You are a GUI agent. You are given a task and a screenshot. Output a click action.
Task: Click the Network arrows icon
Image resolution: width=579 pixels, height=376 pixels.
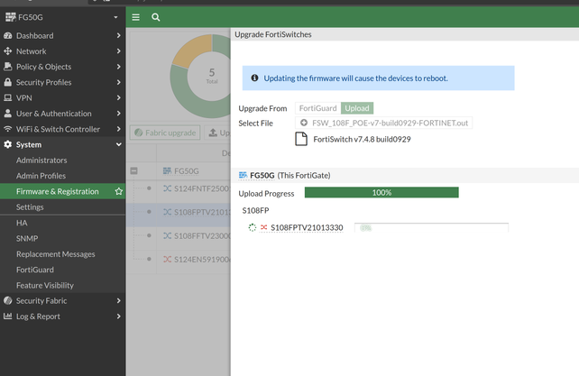(8, 51)
